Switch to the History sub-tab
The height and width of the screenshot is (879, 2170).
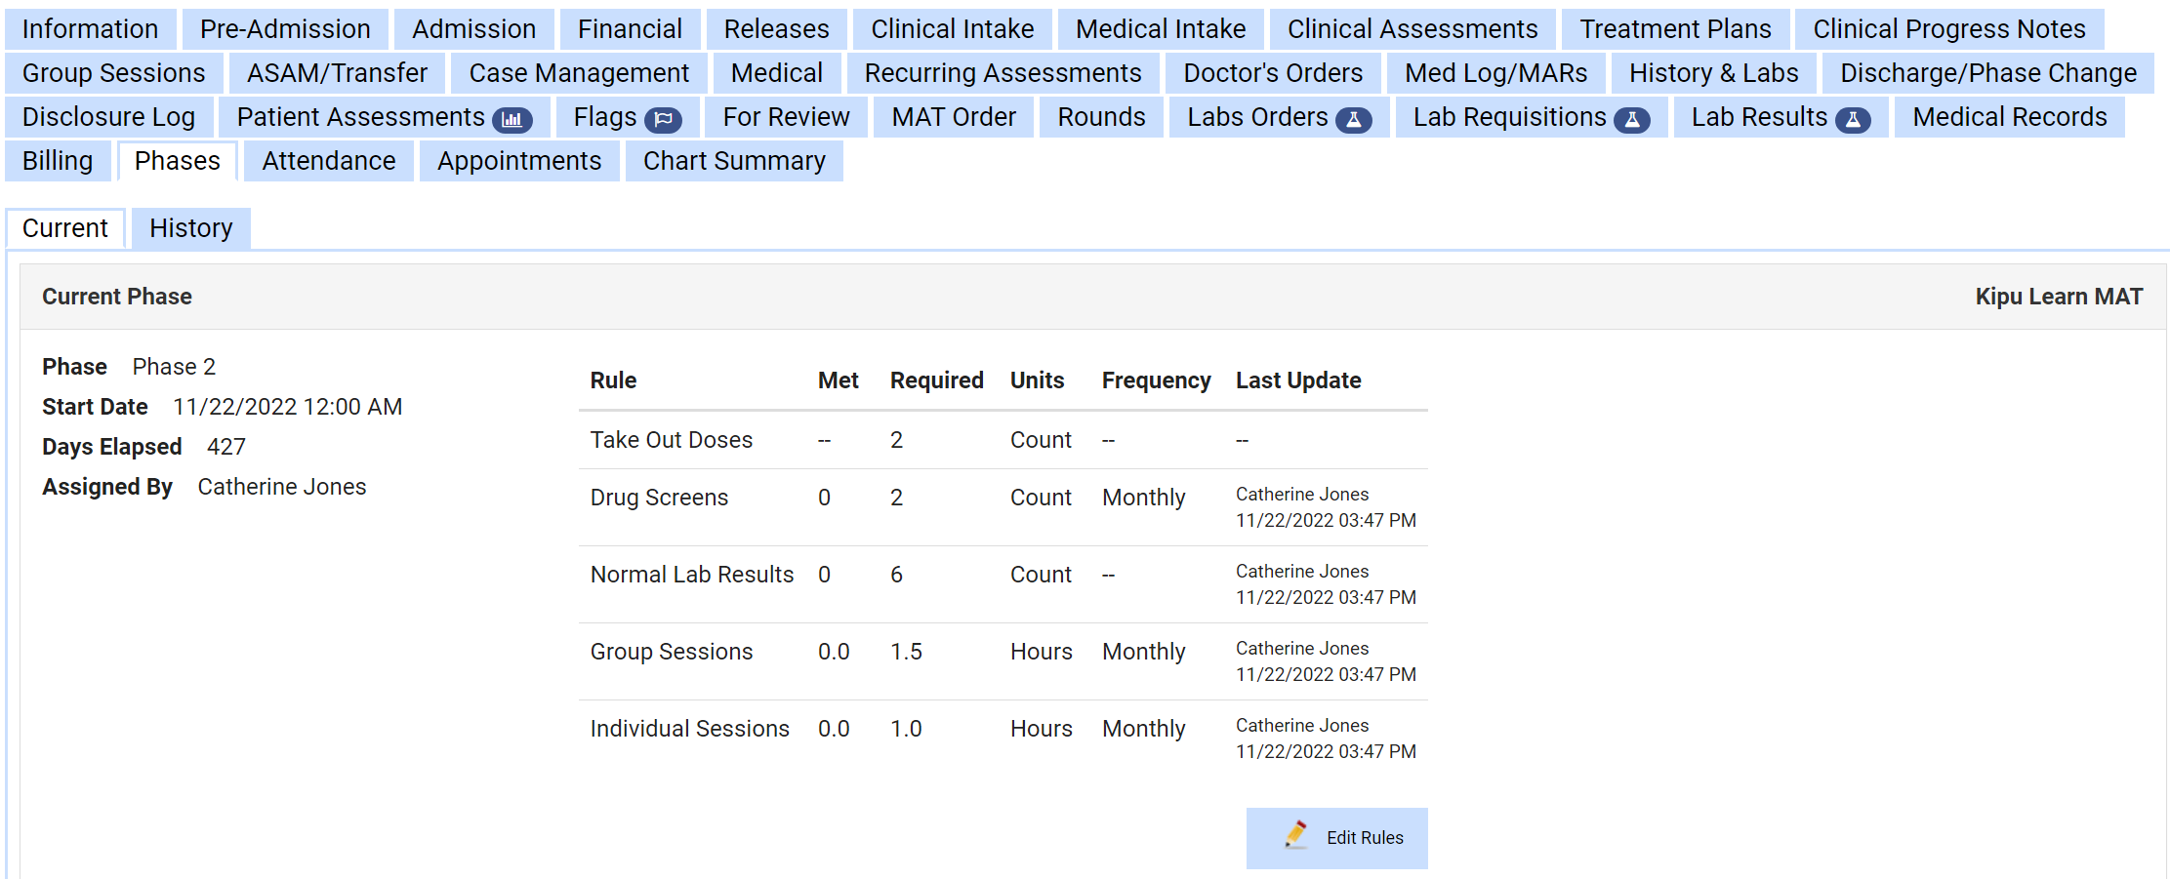[x=190, y=228]
